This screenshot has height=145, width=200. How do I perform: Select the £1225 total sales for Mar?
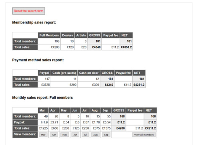tap(43, 128)
